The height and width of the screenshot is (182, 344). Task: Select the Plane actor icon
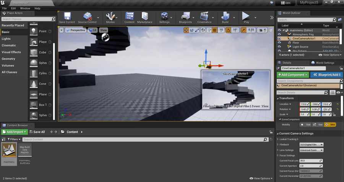pyautogui.click(x=34, y=94)
